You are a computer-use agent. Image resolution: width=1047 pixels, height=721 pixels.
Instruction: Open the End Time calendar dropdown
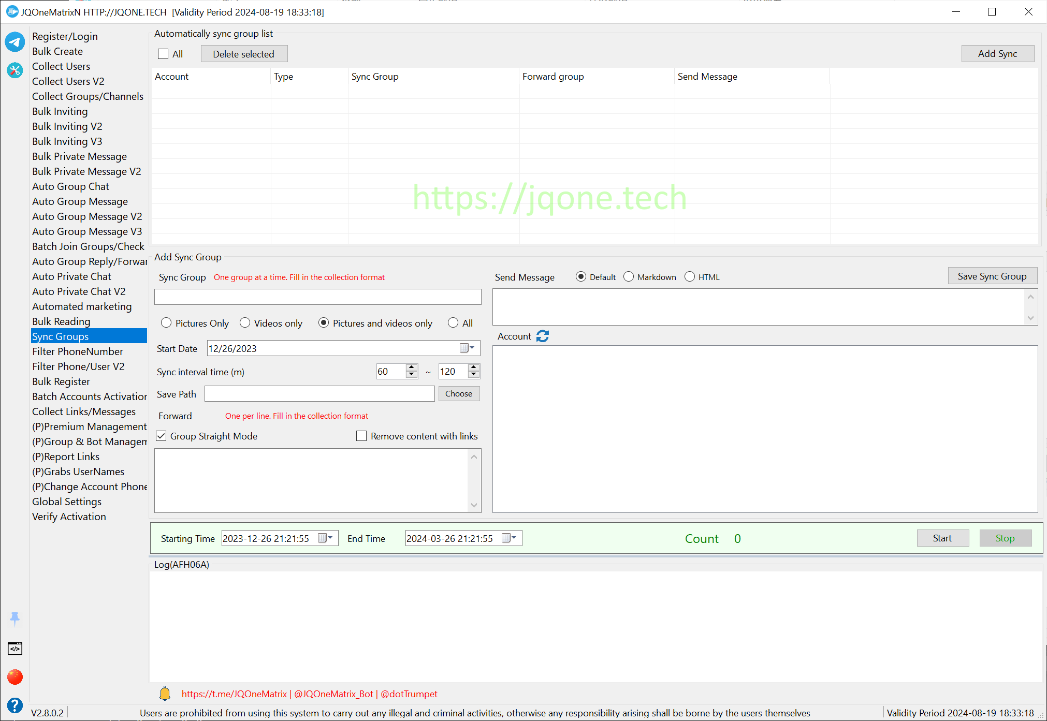[x=509, y=538]
